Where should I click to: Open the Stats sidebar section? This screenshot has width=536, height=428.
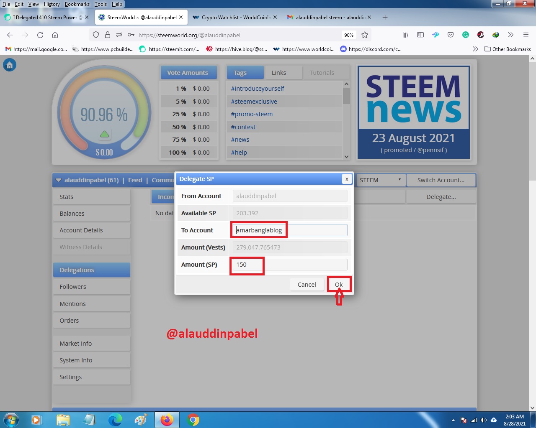pos(92,197)
